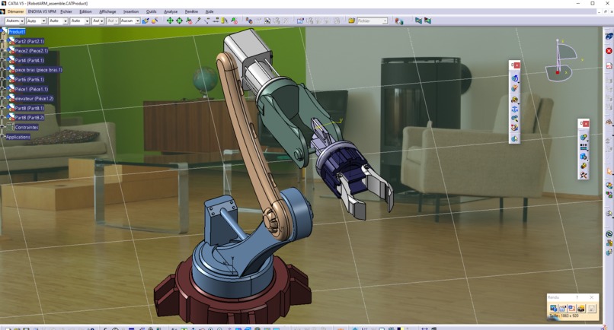The height and width of the screenshot is (330, 614).
Task: Expand the Contraintes tree node
Action: point(3,127)
